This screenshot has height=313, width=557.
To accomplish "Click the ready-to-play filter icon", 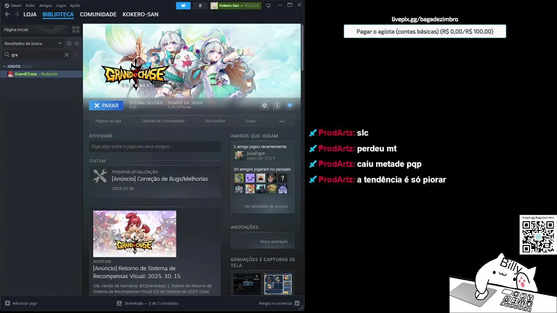I will pyautogui.click(x=77, y=43).
